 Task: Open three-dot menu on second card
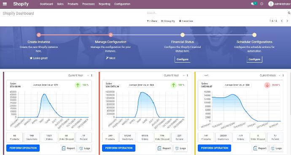pos(187,75)
